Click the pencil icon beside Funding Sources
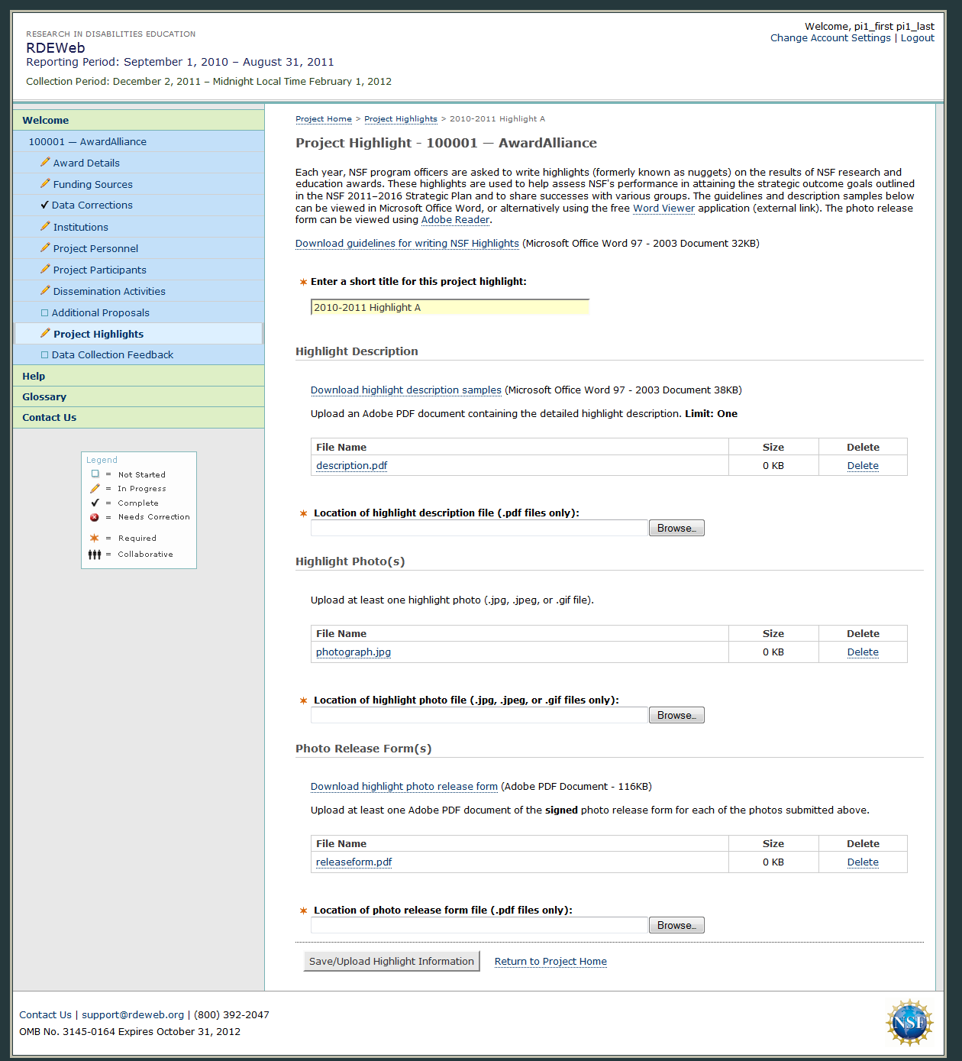 point(45,183)
